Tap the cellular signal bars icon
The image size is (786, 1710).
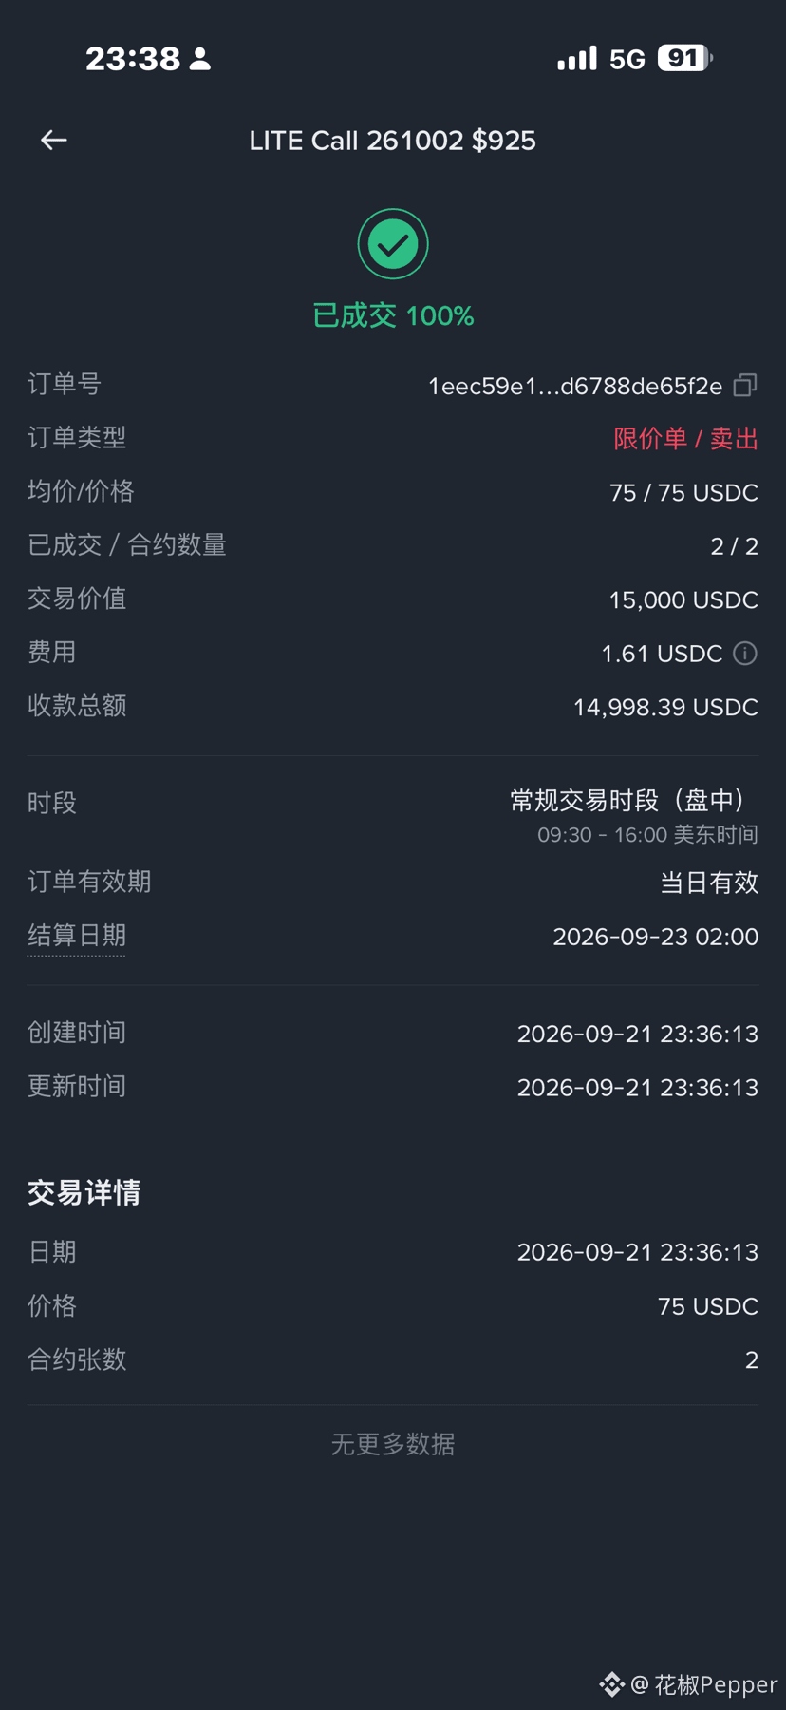pos(577,59)
